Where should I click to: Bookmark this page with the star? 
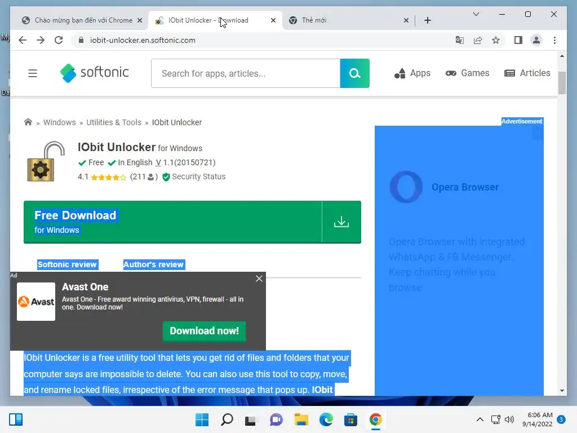496,40
